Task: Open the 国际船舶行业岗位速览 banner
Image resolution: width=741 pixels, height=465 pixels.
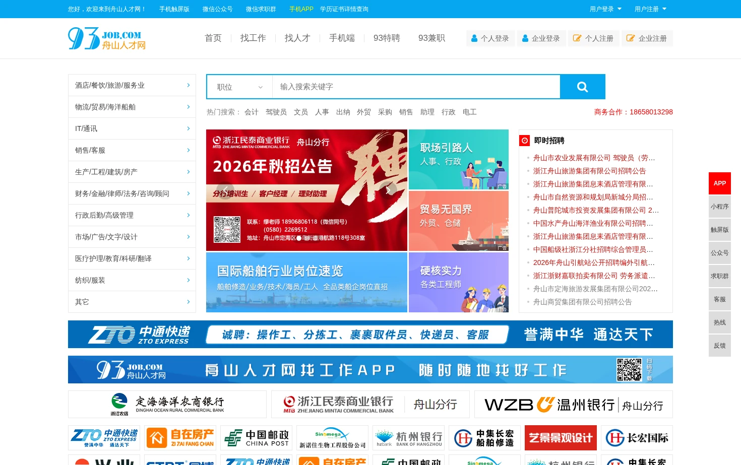Action: coord(306,282)
